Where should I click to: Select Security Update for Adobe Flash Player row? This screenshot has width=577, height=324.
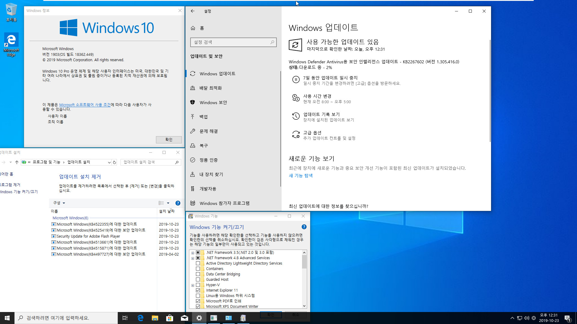point(116,236)
